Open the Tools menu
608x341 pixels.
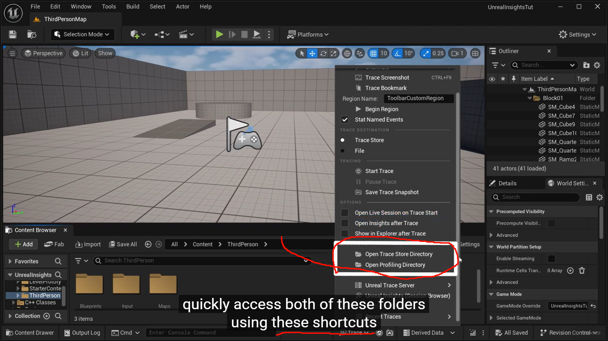(x=109, y=6)
